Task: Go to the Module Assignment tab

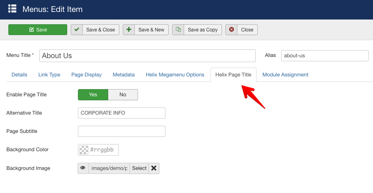Action: (x=285, y=75)
